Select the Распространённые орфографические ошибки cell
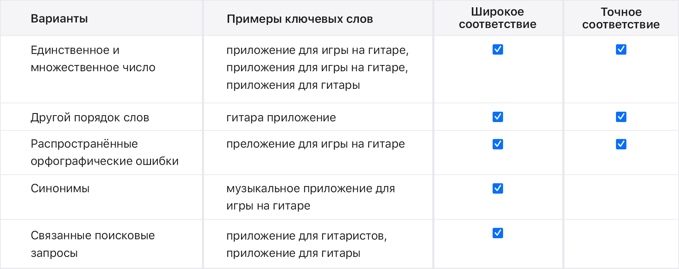Viewport: 679px width, 269px height. [105, 152]
